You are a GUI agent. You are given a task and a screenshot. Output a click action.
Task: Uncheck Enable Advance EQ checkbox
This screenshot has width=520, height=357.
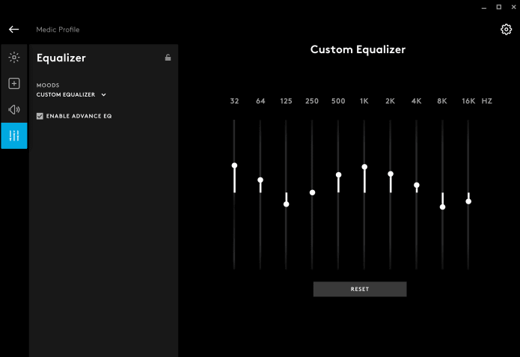(x=40, y=116)
